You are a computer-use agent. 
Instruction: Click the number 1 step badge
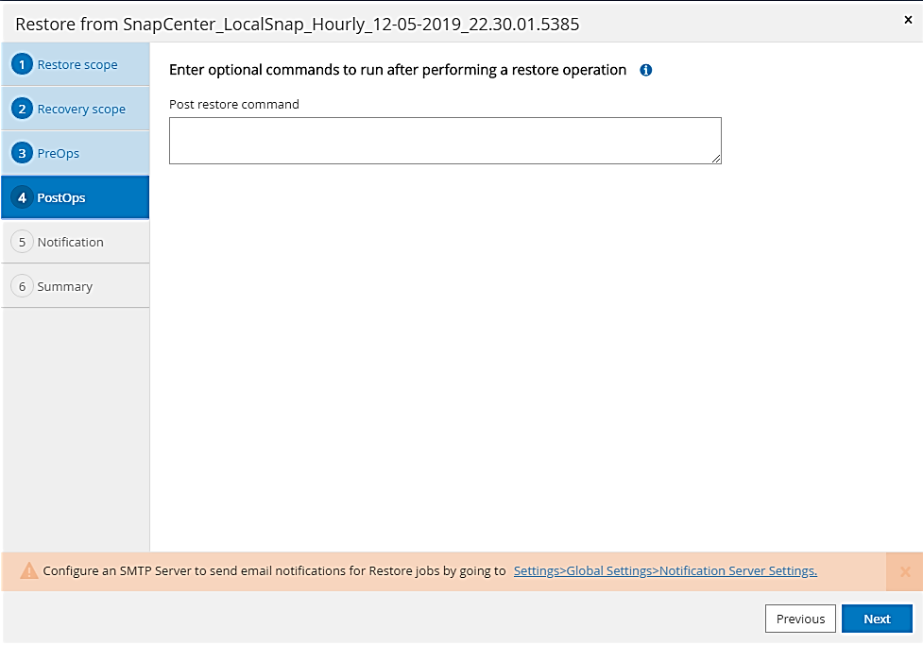click(x=22, y=65)
